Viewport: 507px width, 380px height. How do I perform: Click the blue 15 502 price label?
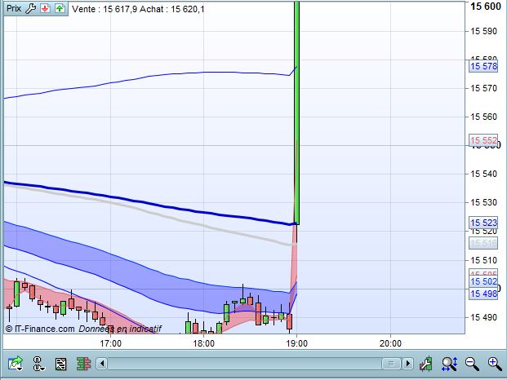pyautogui.click(x=483, y=281)
